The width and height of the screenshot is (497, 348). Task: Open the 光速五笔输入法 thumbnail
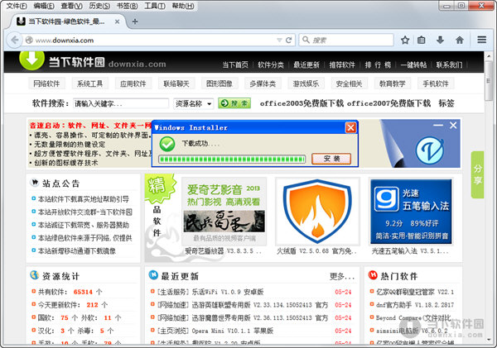coord(411,212)
